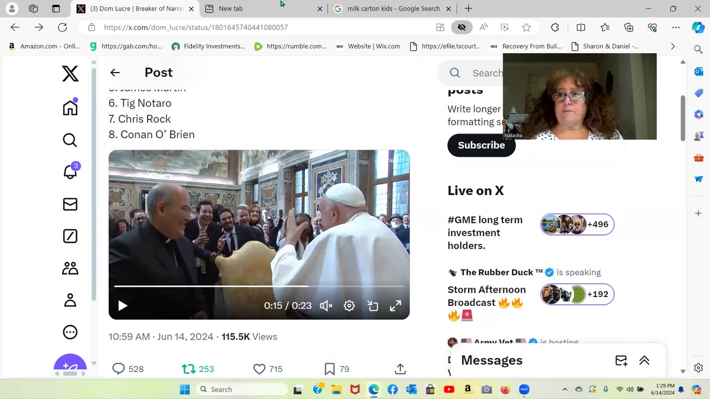Open Edge sidebar settings gear
This screenshot has width=710, height=399.
[x=698, y=368]
